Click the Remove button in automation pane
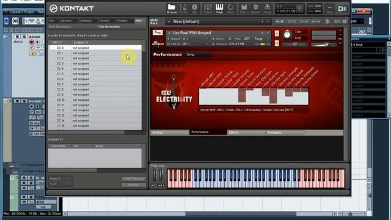Screen dimensions: 391x220 click(x=134, y=185)
